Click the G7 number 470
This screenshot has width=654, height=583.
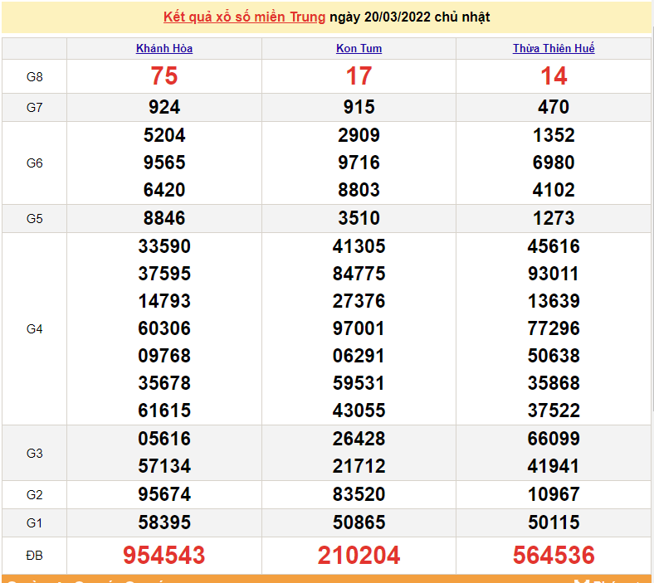click(554, 107)
